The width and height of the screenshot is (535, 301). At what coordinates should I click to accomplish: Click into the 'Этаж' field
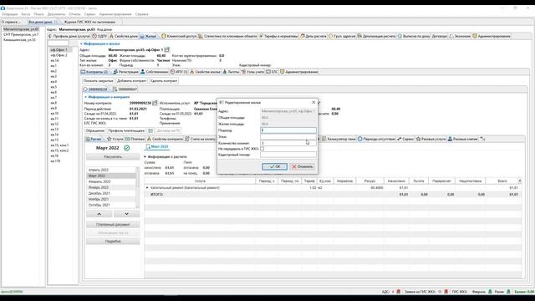point(288,137)
